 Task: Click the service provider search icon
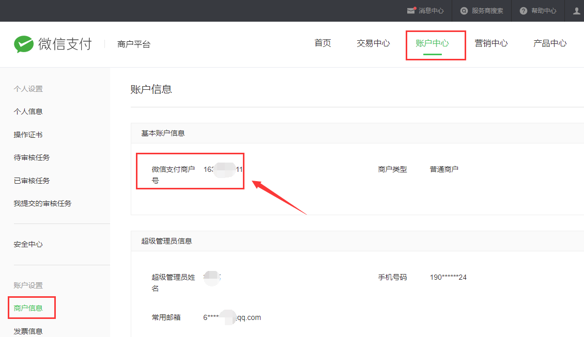click(x=464, y=11)
